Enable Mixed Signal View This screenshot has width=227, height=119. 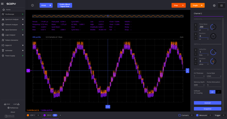(x=65, y=5)
